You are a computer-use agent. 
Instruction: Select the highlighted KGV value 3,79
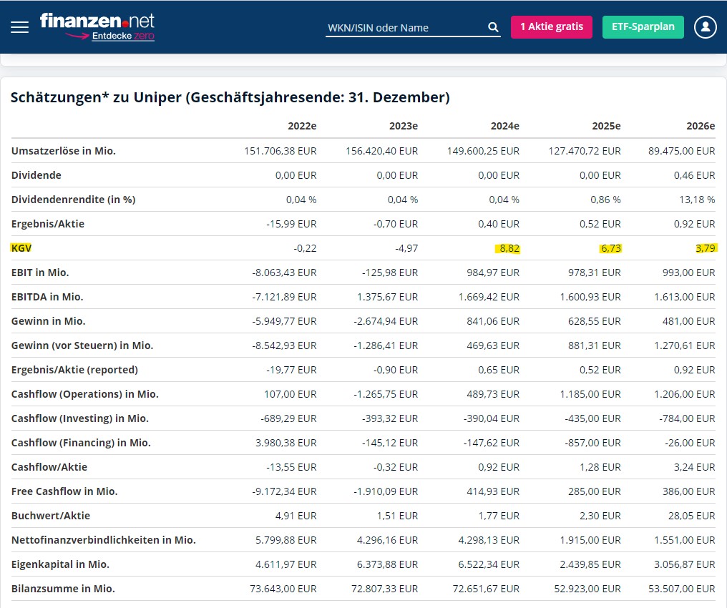704,247
